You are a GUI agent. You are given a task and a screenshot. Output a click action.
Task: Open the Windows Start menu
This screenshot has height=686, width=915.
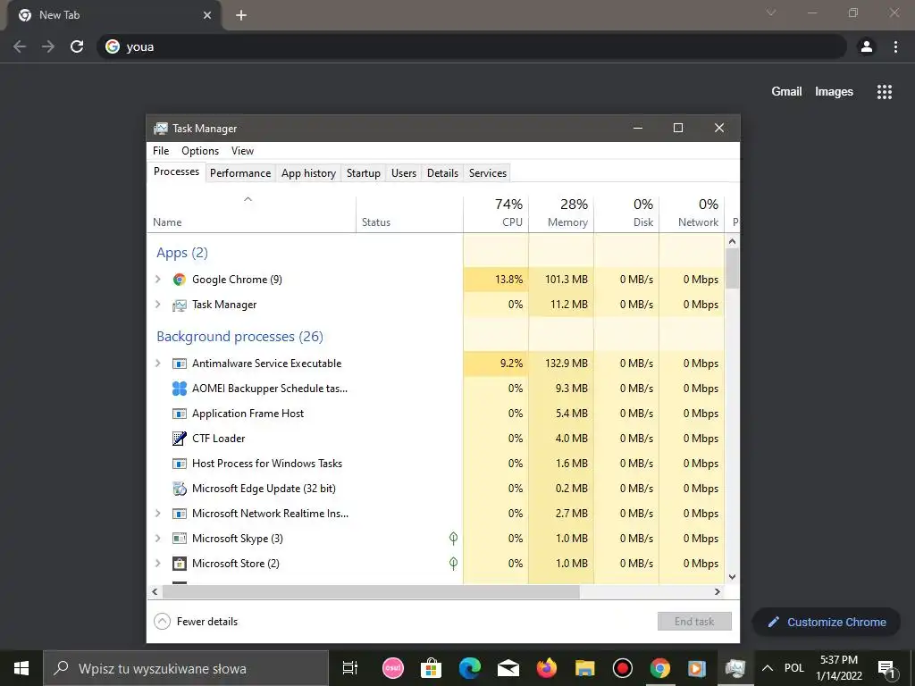pos(21,668)
